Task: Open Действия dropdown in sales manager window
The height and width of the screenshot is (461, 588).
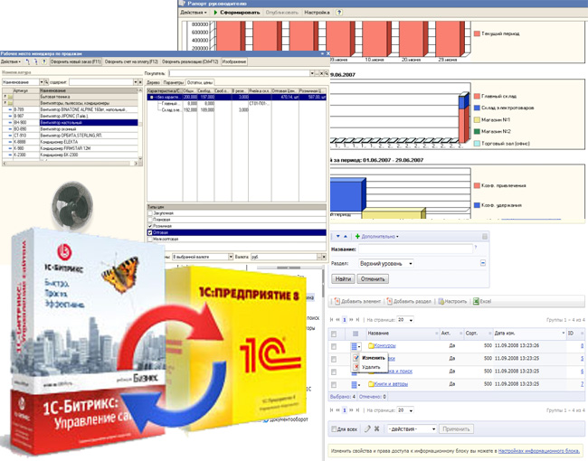Action: (11, 61)
